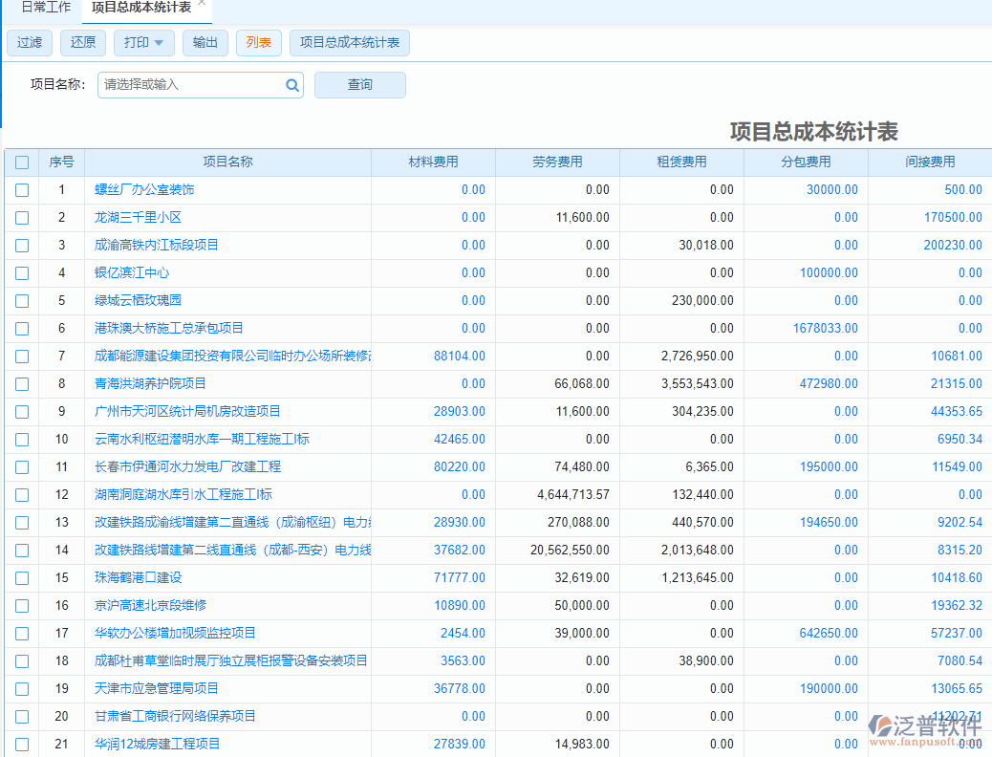
Task: Click the 项目总成本统计表 toolbar button
Action: 350,43
